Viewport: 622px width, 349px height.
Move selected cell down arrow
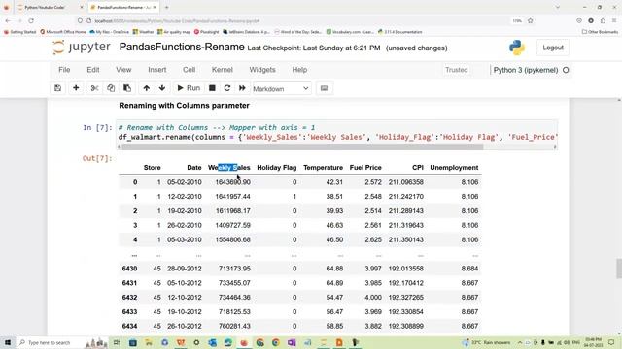pyautogui.click(x=162, y=88)
